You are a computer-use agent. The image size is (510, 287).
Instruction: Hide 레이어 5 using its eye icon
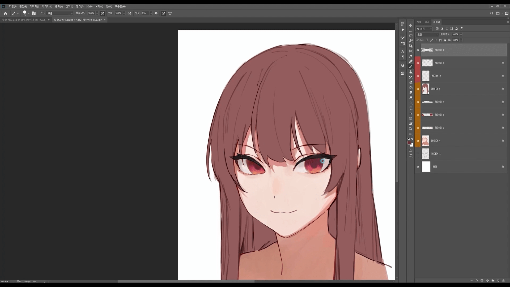point(418,89)
